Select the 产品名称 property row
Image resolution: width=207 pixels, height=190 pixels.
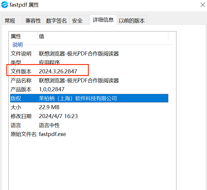pos(89,81)
